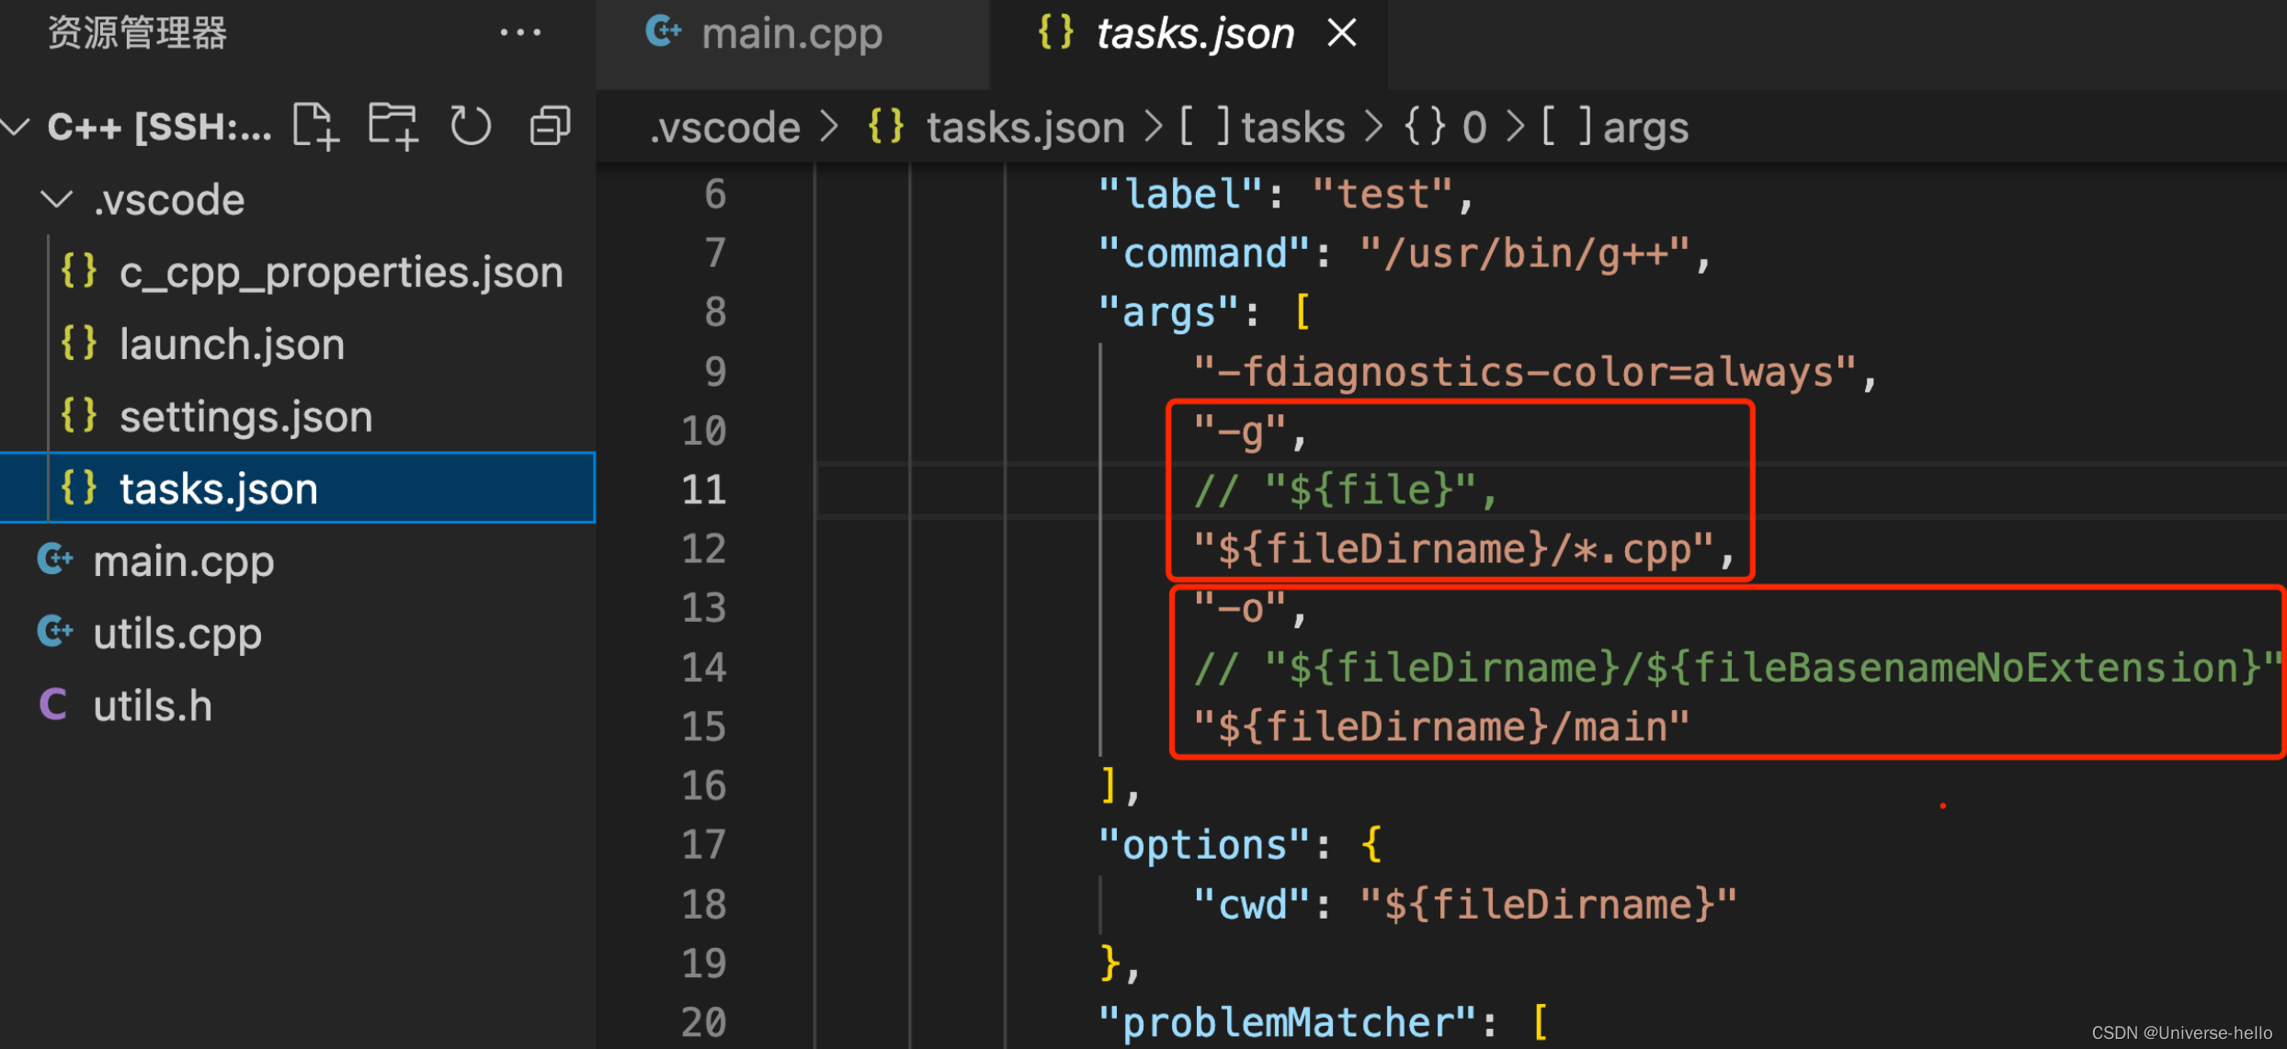Collapse all folders in explorer
2287x1049 pixels.
(x=550, y=126)
